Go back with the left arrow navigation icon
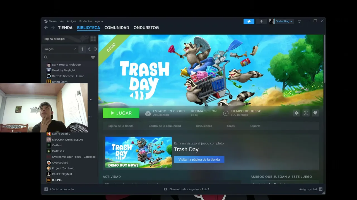The height and width of the screenshot is (200, 357). click(46, 28)
